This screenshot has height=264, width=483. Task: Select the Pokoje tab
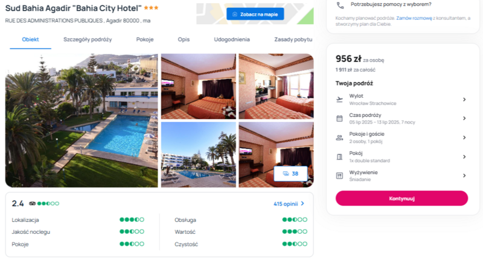tap(145, 39)
